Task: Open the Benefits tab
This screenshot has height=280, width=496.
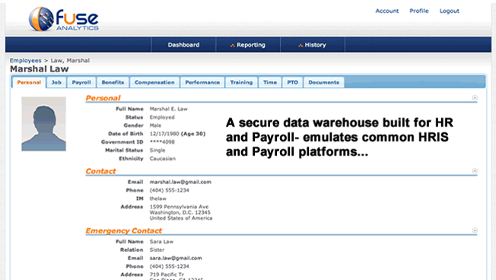Action: (x=113, y=82)
